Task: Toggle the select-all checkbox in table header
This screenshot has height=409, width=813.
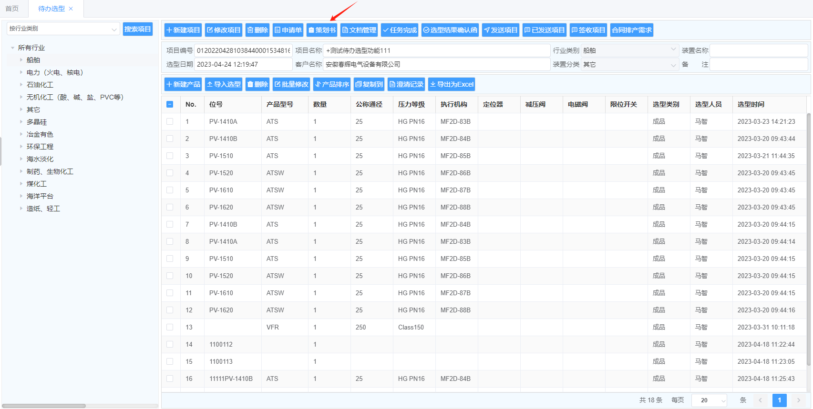Action: 170,104
